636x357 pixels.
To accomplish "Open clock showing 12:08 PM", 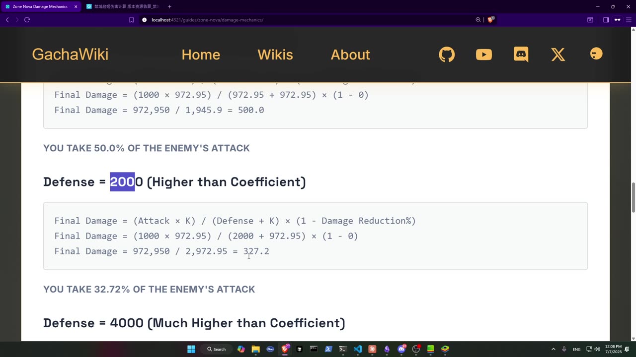I will [613, 349].
